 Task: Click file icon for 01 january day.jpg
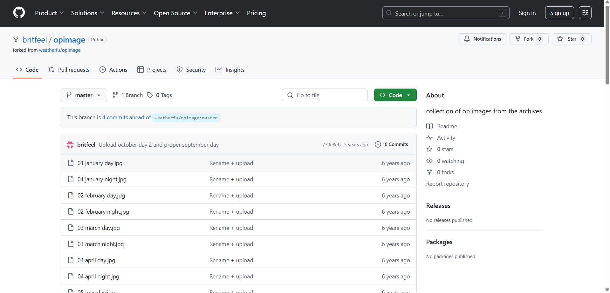(71, 163)
